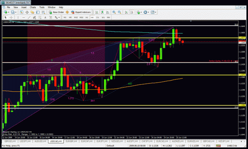Click the 1448/2 kb traffic status
The width and height of the screenshot is (248, 149).
[232, 146]
